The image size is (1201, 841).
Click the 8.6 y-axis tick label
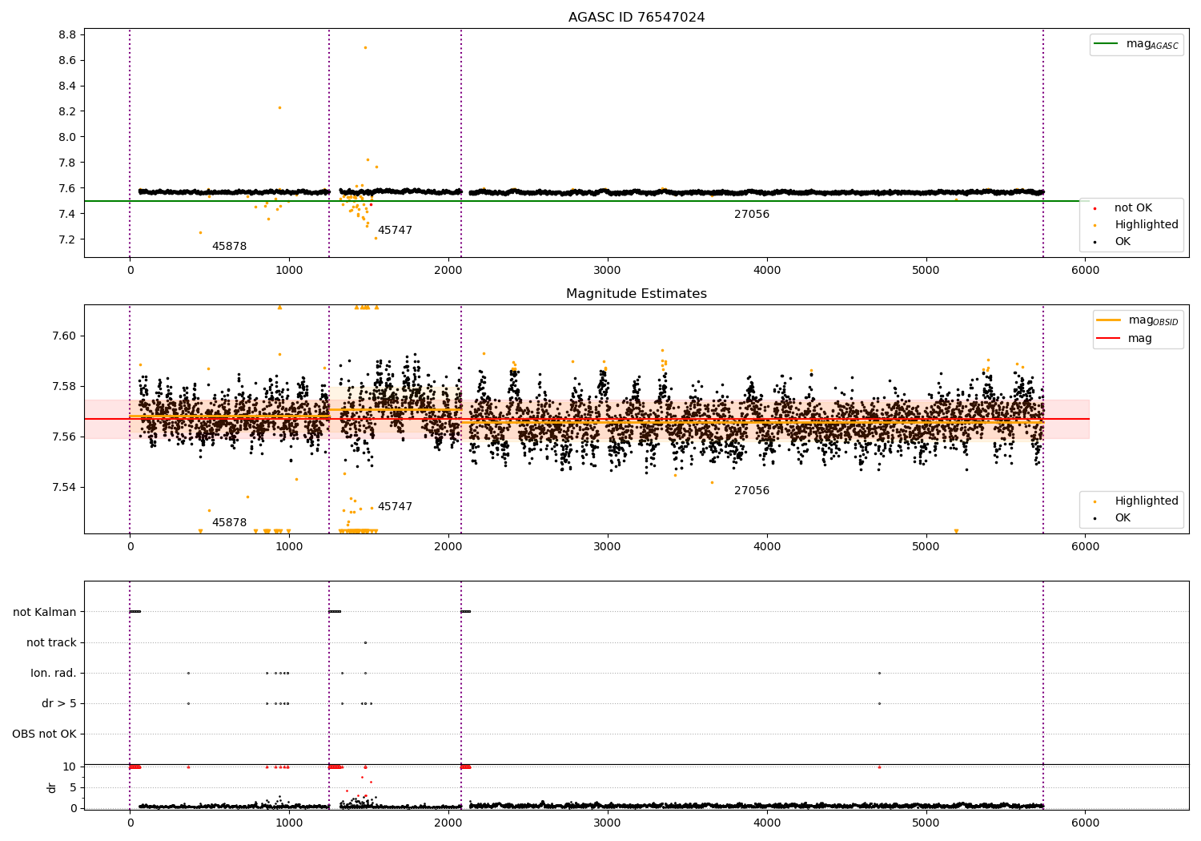pyautogui.click(x=67, y=60)
